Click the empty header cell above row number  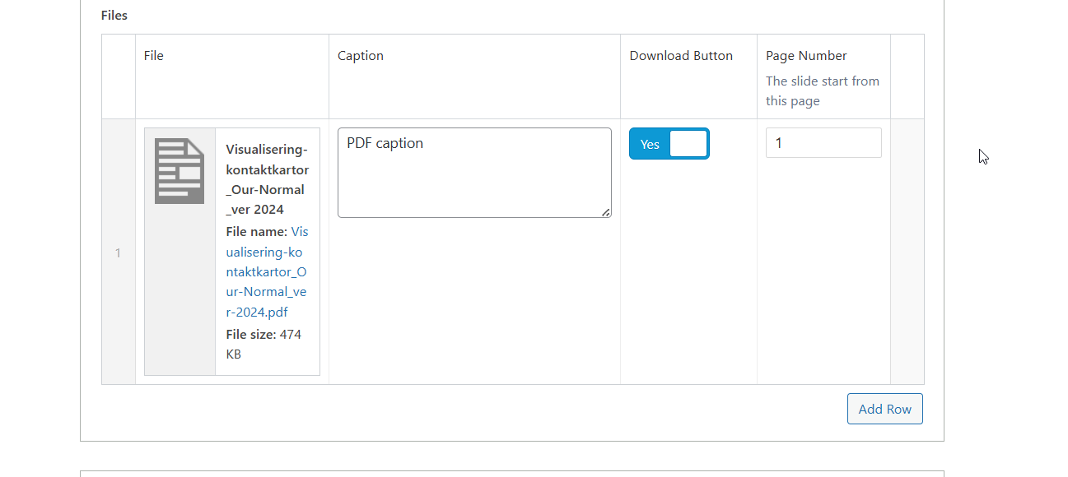pyautogui.click(x=119, y=76)
